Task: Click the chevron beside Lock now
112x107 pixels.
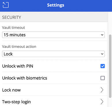Action: (102, 90)
